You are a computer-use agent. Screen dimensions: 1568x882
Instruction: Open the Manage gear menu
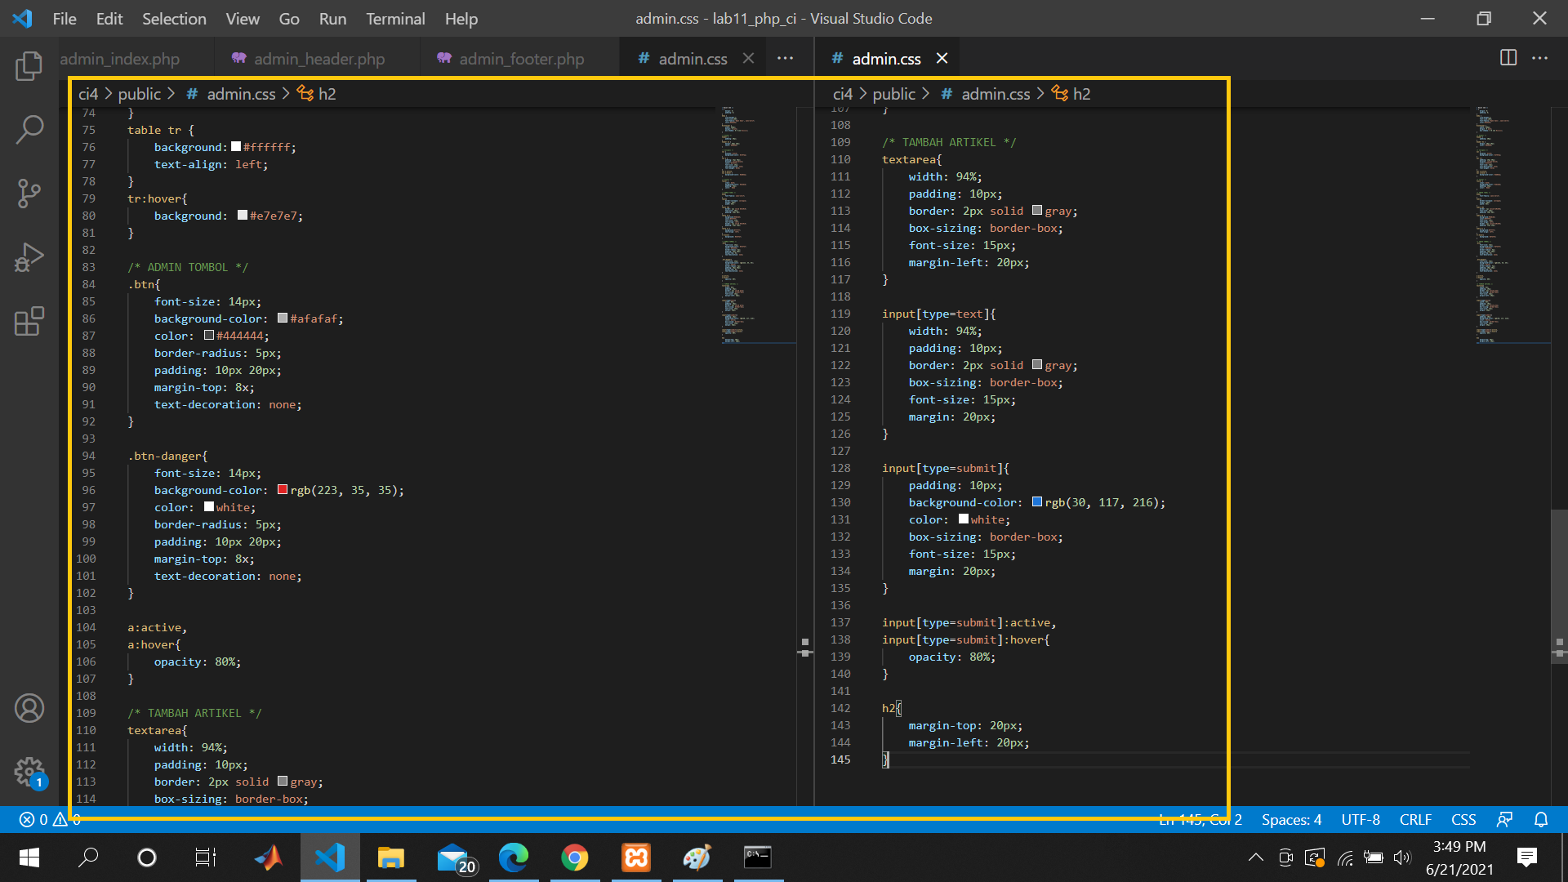(29, 772)
